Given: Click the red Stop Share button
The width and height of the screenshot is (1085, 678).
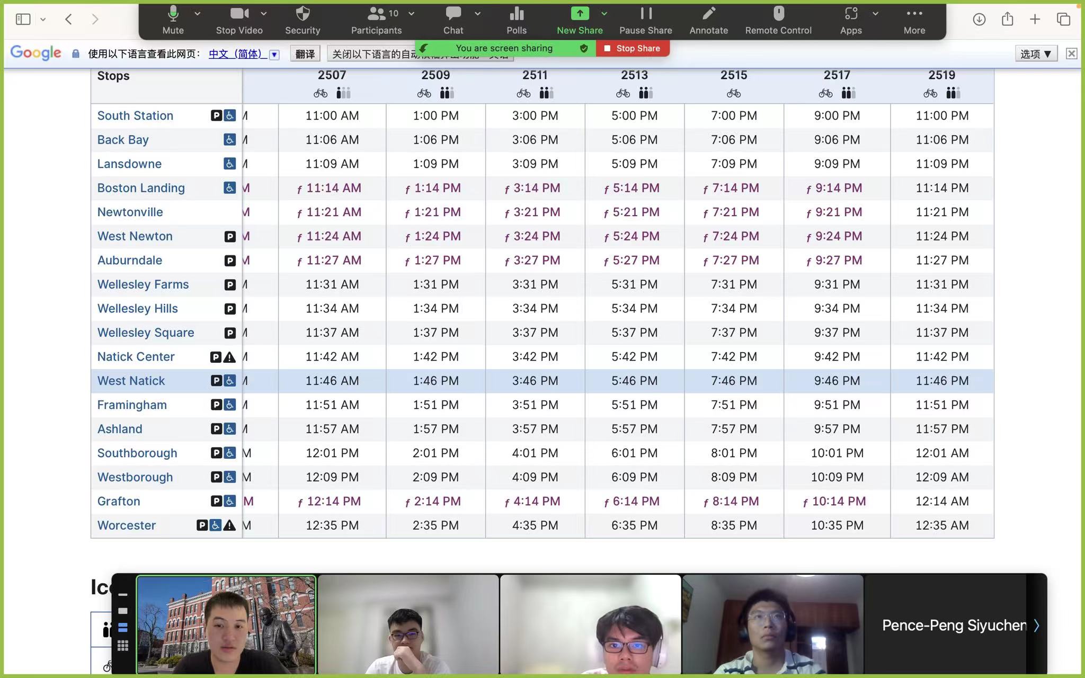Looking at the screenshot, I should (x=633, y=48).
